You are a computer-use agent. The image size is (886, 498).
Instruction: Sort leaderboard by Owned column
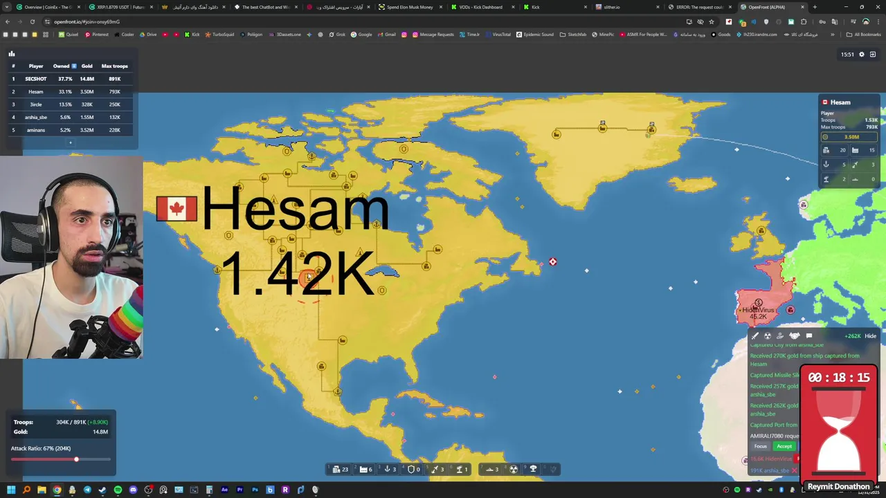pos(64,66)
